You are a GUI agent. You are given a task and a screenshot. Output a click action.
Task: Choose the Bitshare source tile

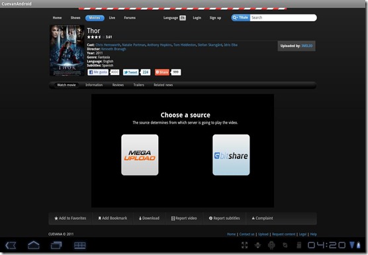pos(231,155)
